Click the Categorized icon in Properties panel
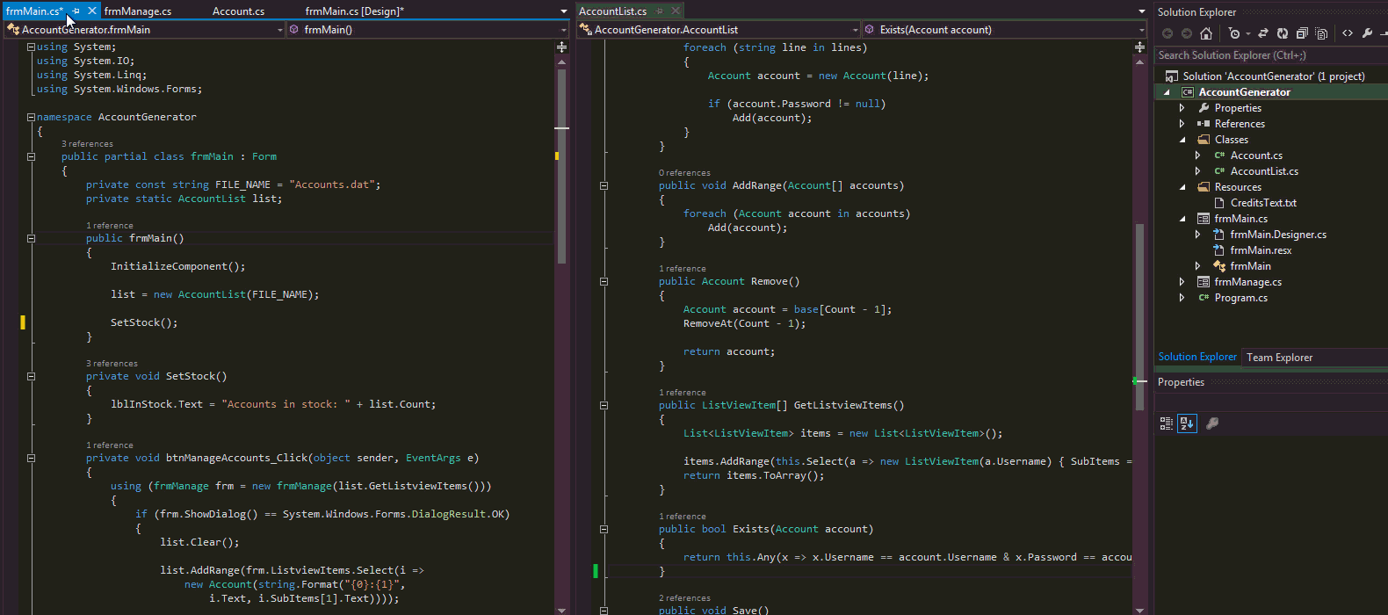Viewport: 1388px width, 615px height. coord(1167,423)
